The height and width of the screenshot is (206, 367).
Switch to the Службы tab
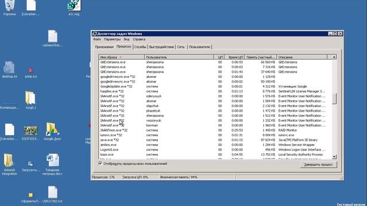tap(140, 47)
